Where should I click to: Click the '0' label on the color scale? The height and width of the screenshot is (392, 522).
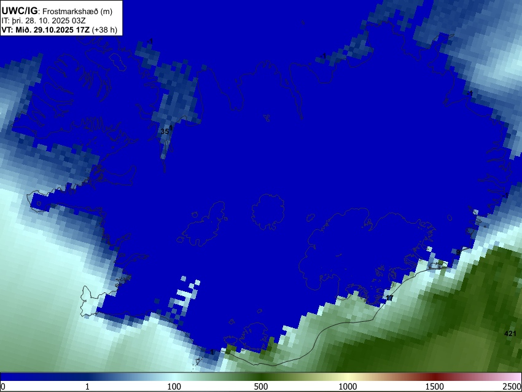[x=3, y=386]
